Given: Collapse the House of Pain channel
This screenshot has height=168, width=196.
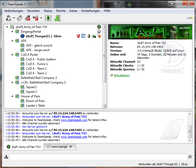Looking at the screenshot, I should tap(12, 96).
